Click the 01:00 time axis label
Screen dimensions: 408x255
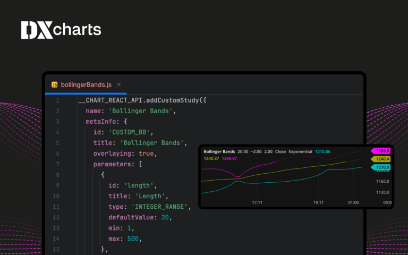click(353, 202)
